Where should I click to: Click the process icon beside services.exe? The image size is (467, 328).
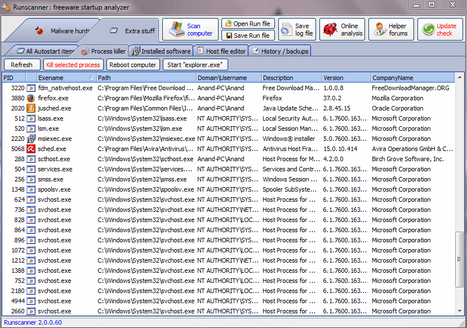tap(30, 169)
